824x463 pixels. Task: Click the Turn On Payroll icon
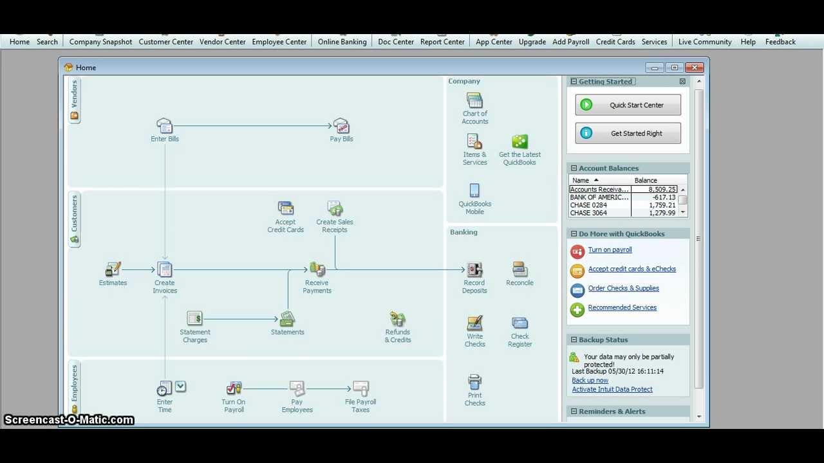[x=234, y=388]
